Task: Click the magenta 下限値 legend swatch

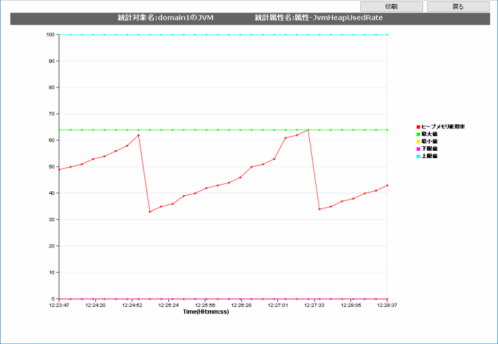Action: click(x=418, y=149)
